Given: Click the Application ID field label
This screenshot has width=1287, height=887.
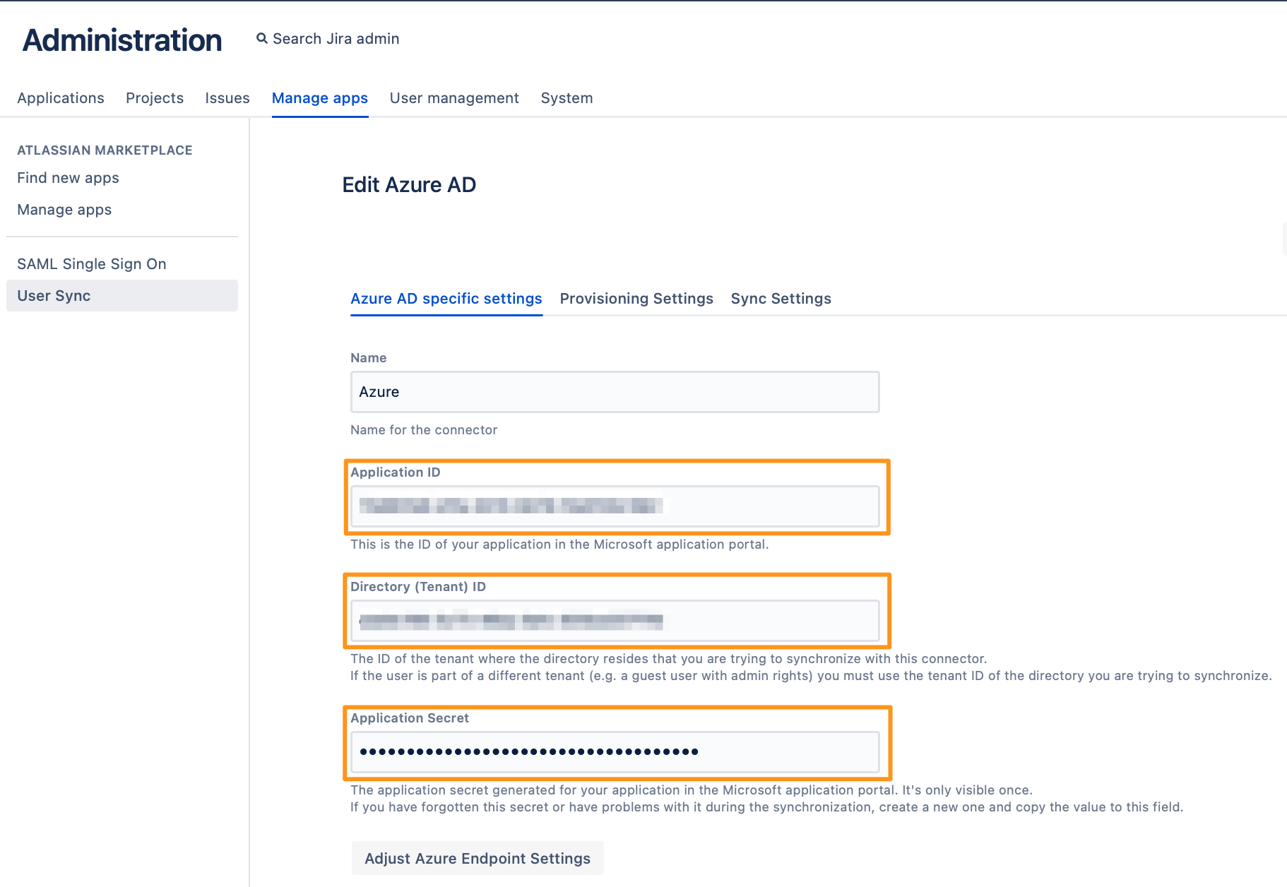Looking at the screenshot, I should pyautogui.click(x=395, y=472).
